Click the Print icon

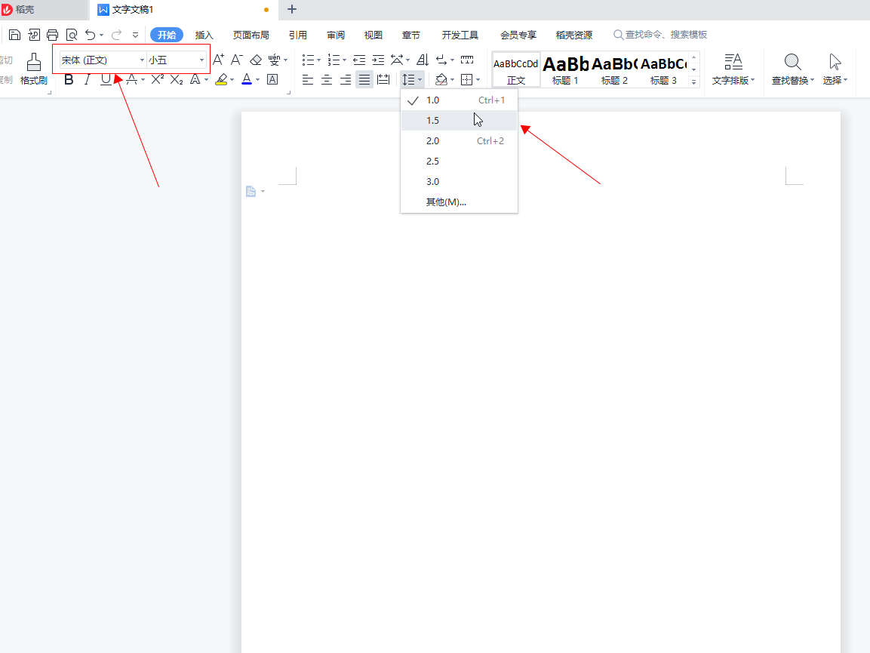point(52,35)
